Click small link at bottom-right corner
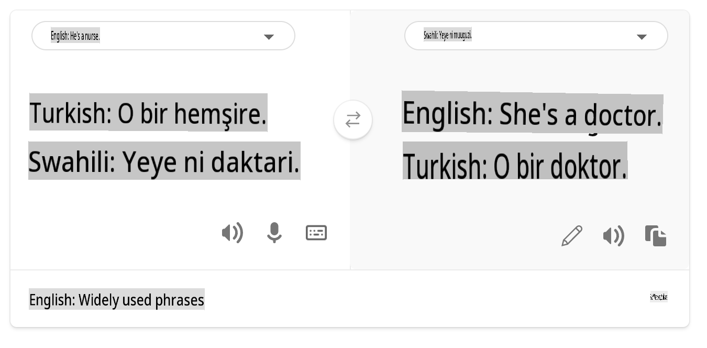The image size is (707, 348). point(658,297)
